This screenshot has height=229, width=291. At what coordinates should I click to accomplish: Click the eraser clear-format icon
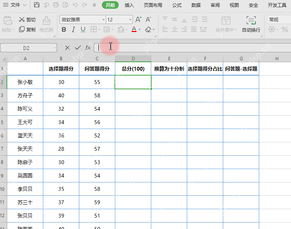pyautogui.click(x=148, y=29)
